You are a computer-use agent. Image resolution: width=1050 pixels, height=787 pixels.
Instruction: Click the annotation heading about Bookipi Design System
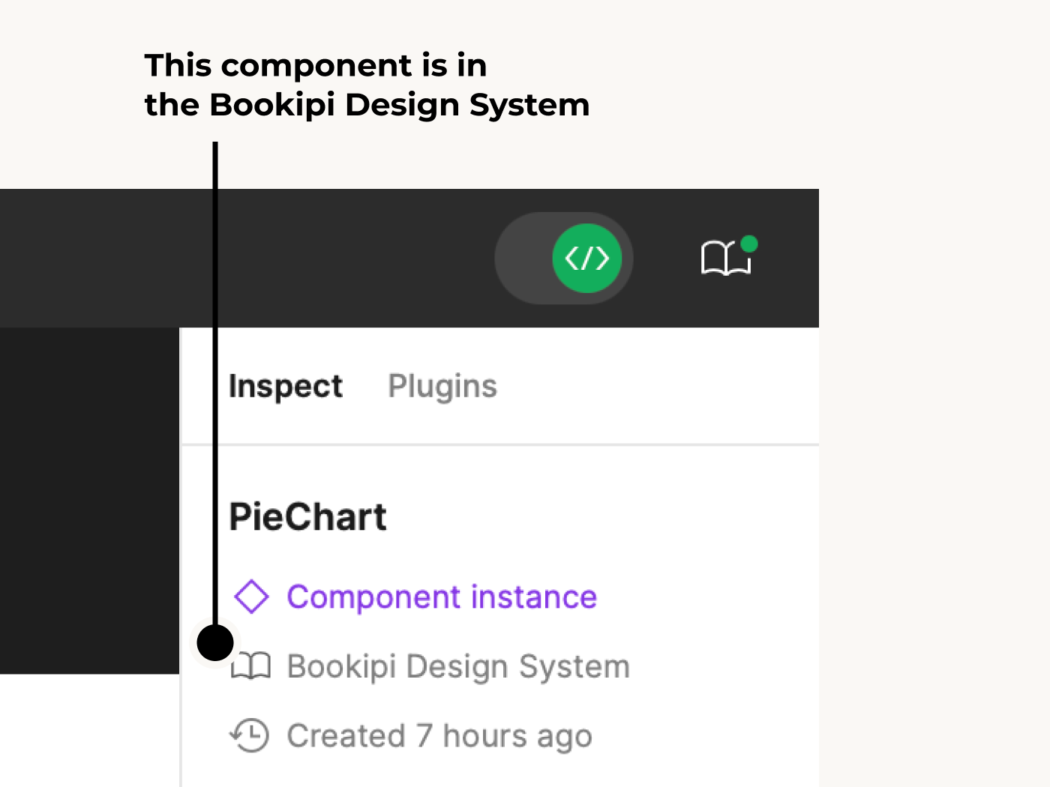pyautogui.click(x=367, y=85)
